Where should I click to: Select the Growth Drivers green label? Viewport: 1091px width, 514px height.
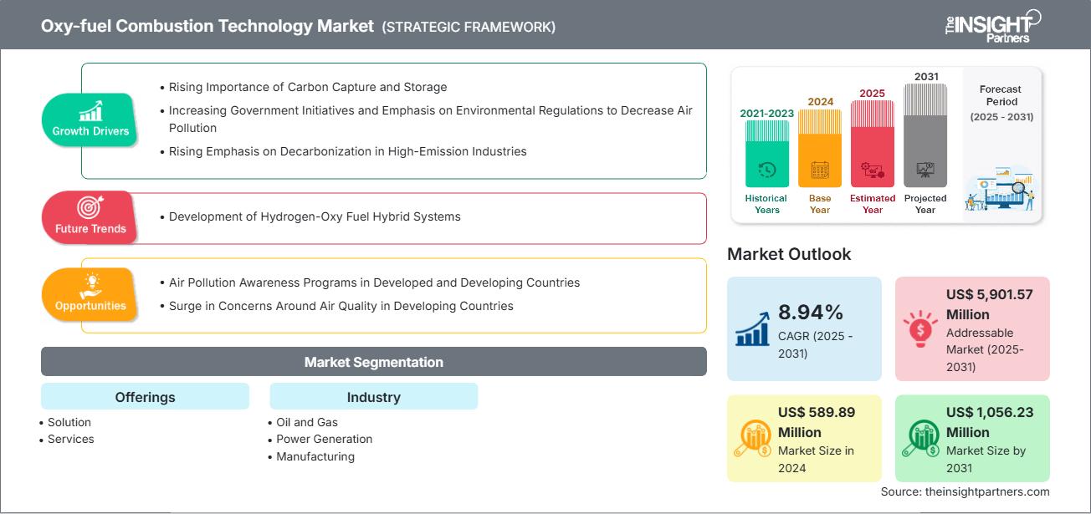[x=90, y=120]
